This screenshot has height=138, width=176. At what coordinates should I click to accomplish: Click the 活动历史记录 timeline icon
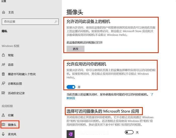point(3,93)
